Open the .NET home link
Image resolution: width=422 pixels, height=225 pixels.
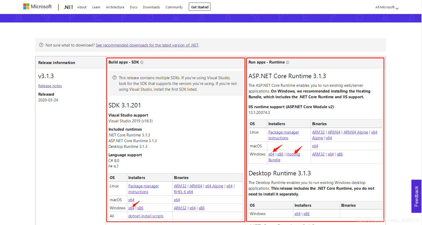(69, 7)
